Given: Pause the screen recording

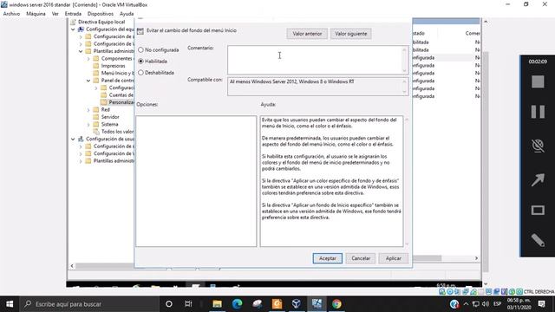Looking at the screenshot, I should (x=538, y=112).
